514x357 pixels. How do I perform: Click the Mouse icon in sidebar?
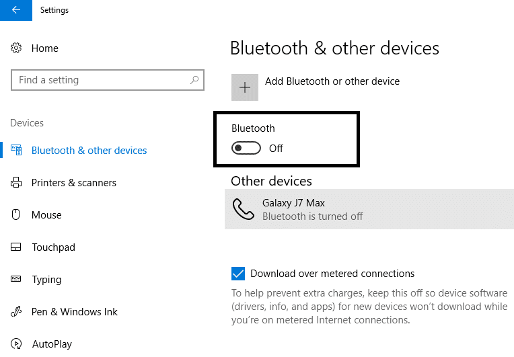point(16,215)
